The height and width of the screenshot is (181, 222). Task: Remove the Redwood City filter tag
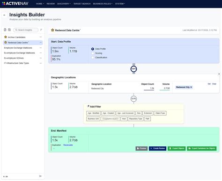191,87
